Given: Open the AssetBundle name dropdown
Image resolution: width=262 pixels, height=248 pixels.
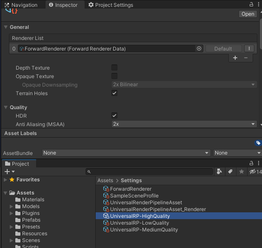Looking at the screenshot, I should pos(126,153).
